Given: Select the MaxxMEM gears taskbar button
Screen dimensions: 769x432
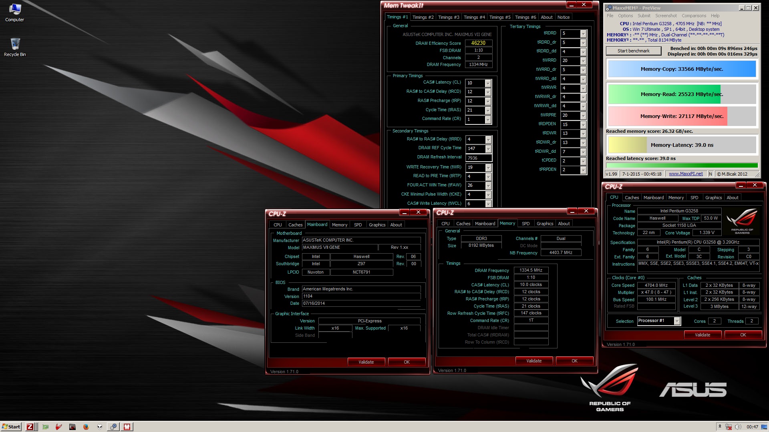Looking at the screenshot, I should (x=113, y=427).
